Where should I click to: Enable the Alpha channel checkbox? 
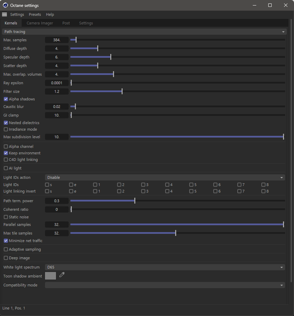(6, 146)
